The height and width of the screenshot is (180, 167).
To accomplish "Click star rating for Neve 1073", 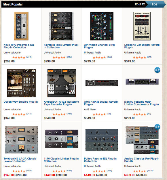I will click(19, 58).
